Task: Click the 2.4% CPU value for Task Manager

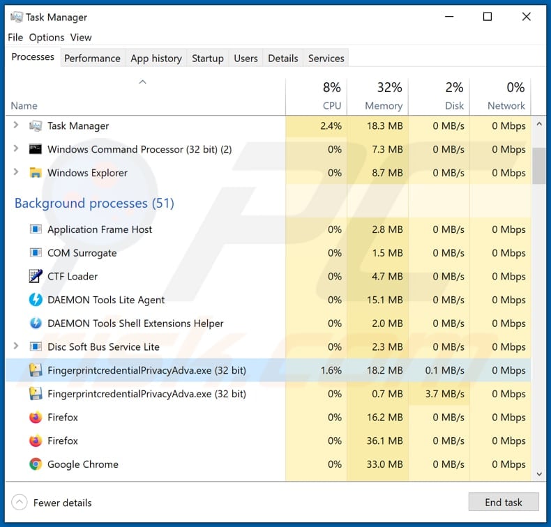Action: point(331,125)
